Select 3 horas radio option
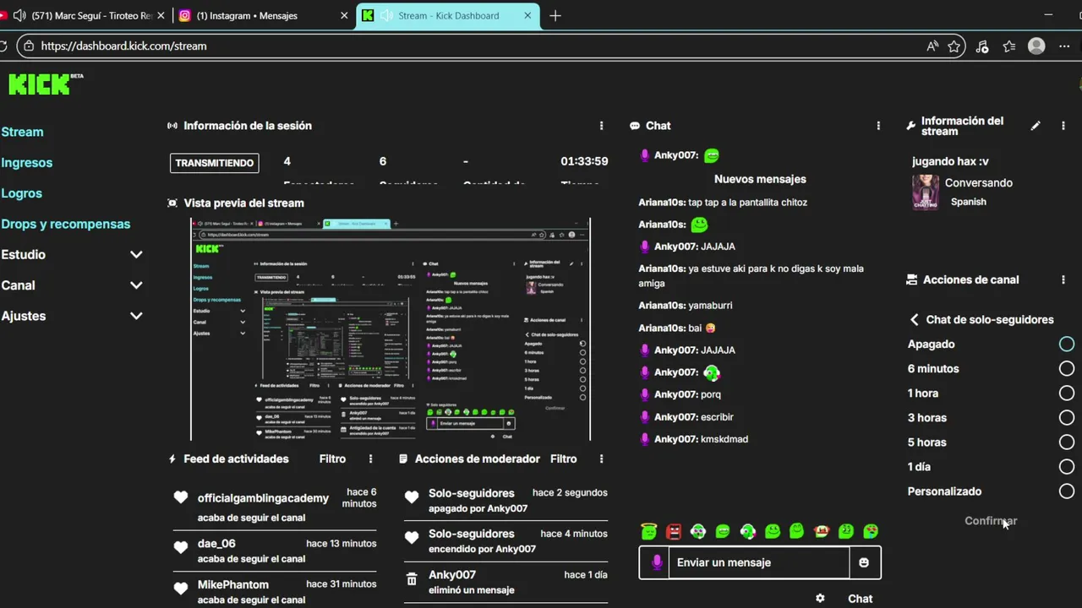The width and height of the screenshot is (1082, 608). click(1067, 417)
